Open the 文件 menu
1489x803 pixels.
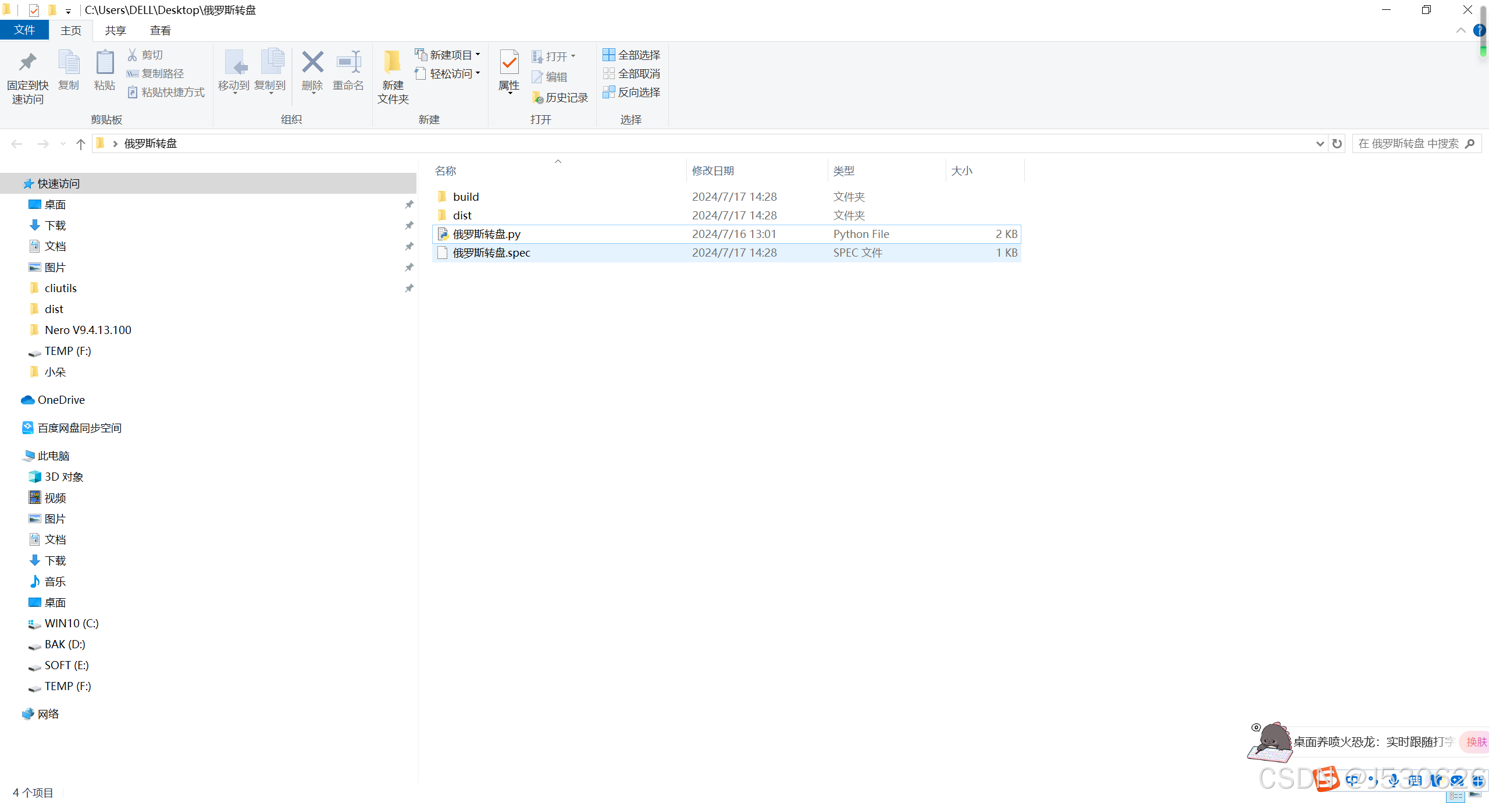(x=24, y=30)
